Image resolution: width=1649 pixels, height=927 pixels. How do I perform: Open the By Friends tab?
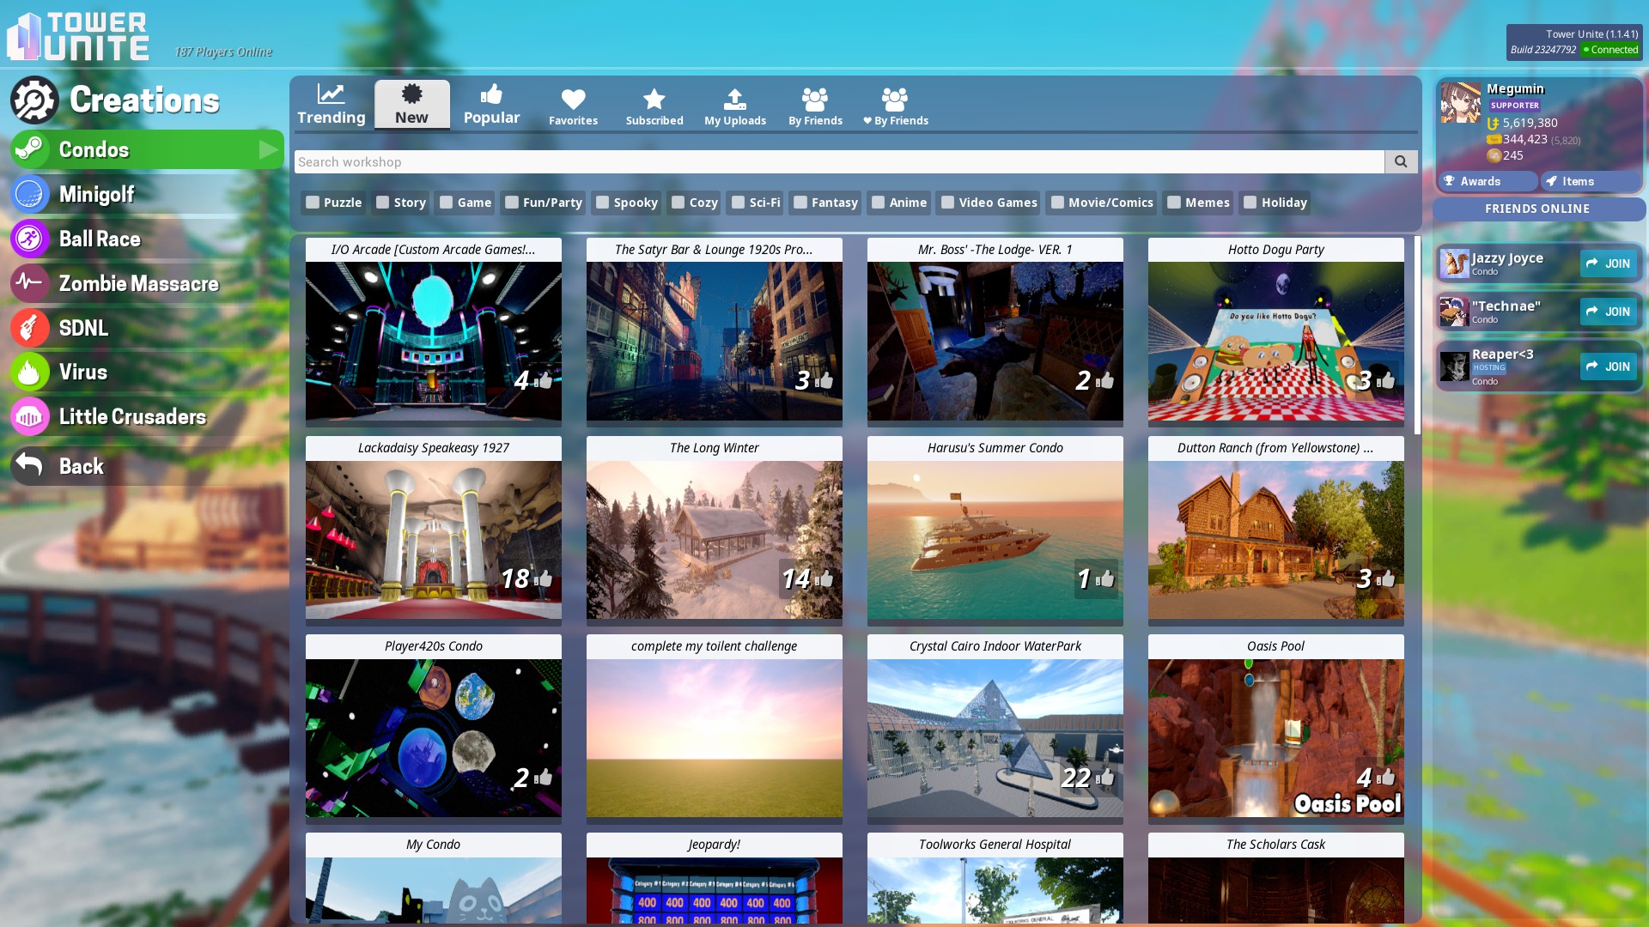tap(816, 106)
